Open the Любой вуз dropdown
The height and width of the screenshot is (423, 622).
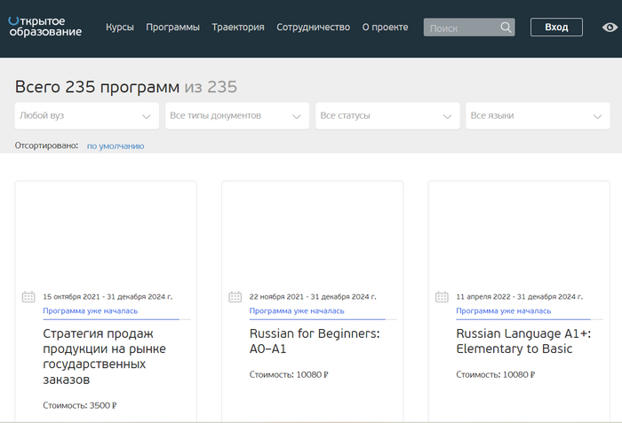pos(86,116)
